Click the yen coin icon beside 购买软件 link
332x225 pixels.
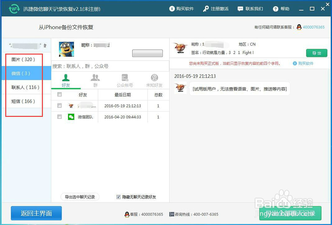(295, 63)
